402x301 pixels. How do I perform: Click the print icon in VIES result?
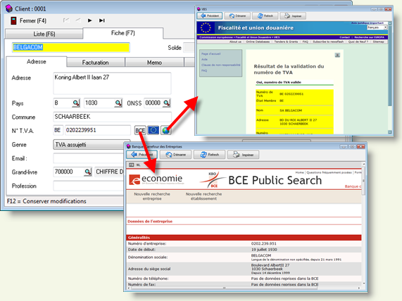(337, 55)
